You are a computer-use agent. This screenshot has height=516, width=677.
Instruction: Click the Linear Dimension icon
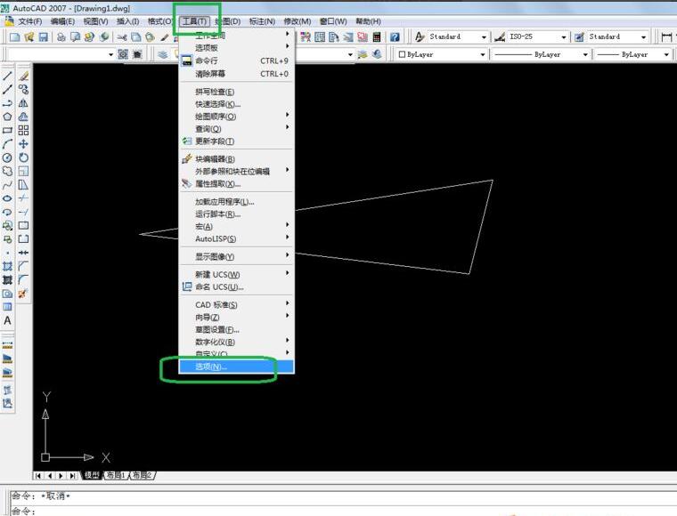point(667,37)
